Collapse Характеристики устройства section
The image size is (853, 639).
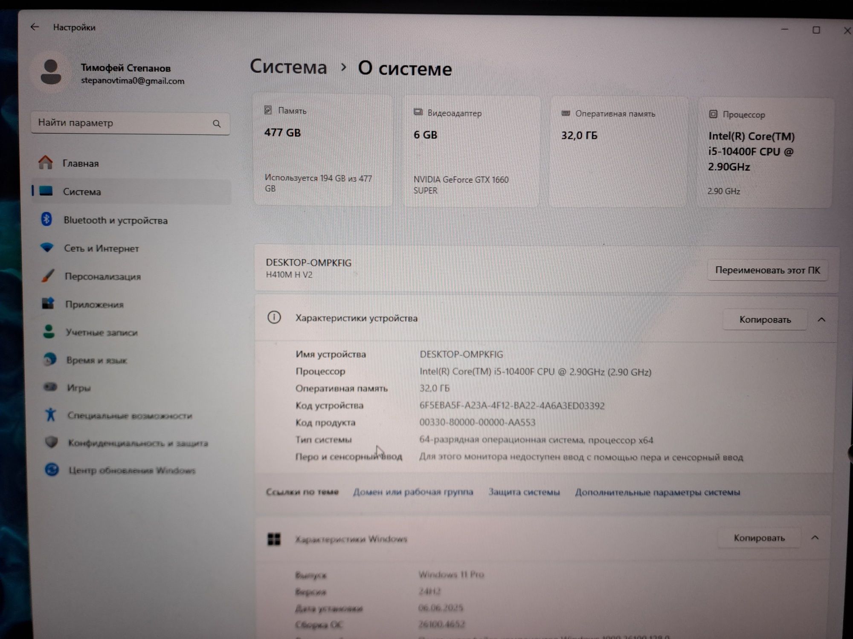pyautogui.click(x=821, y=319)
